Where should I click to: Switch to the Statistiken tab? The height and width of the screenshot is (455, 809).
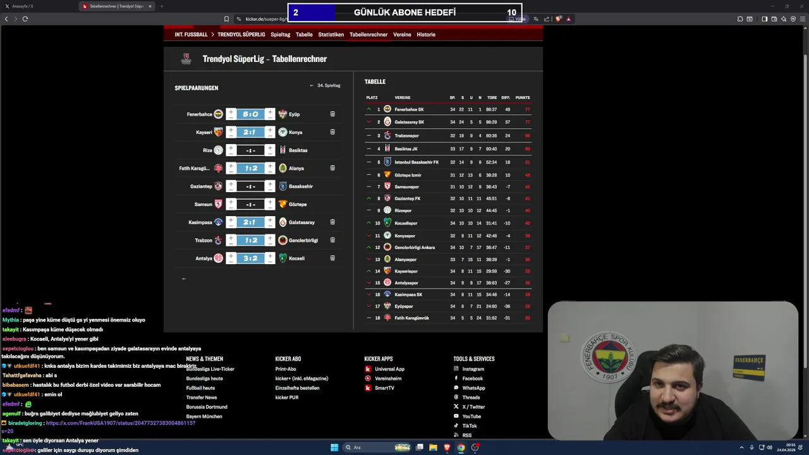click(331, 35)
